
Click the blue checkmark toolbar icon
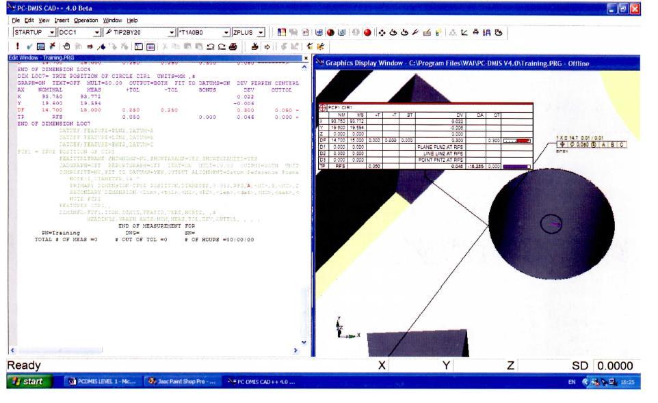tap(29, 46)
